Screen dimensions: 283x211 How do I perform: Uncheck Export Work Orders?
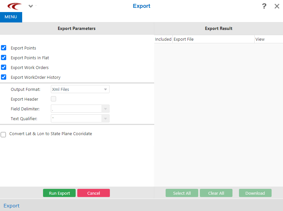[x=4, y=67]
